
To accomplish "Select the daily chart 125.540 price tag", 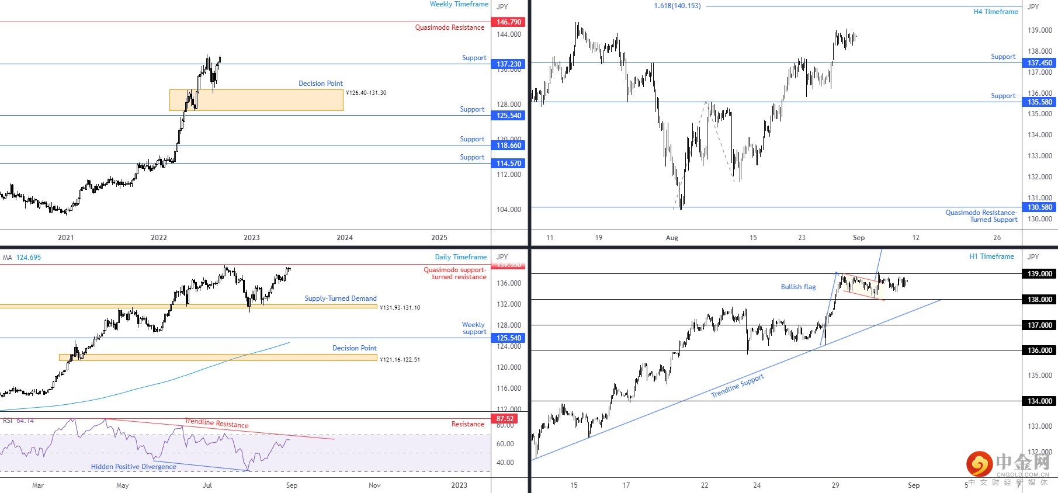I will point(508,338).
